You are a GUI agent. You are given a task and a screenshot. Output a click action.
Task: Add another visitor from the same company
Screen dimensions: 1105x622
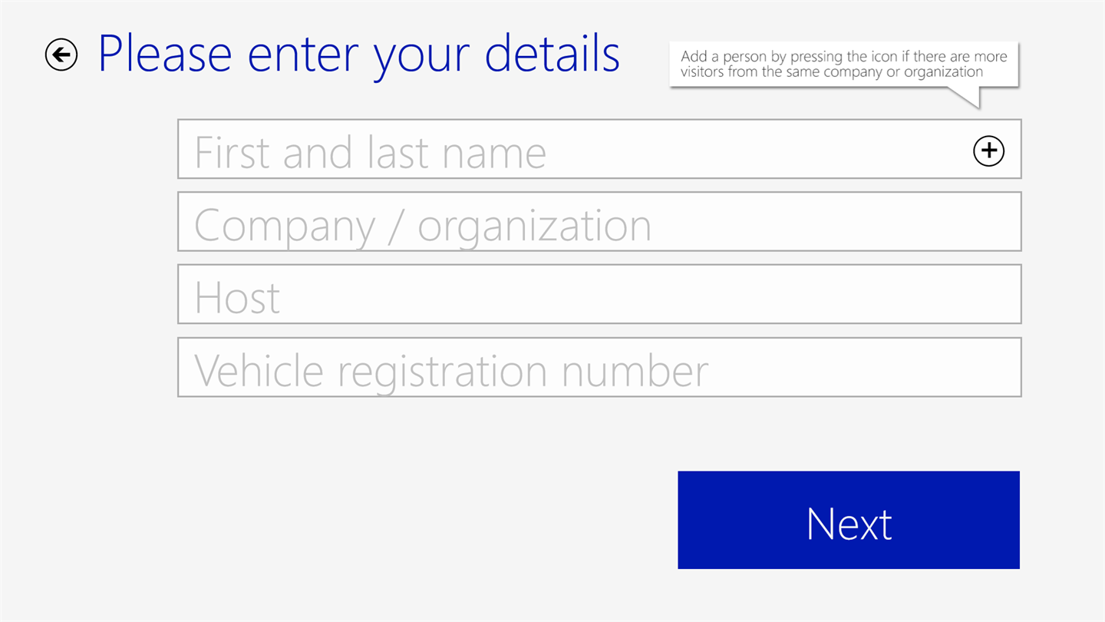coord(988,151)
